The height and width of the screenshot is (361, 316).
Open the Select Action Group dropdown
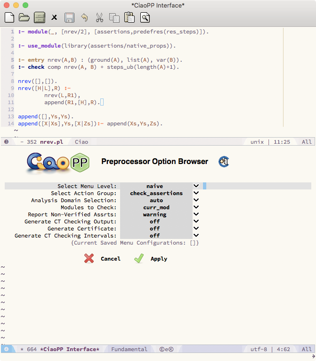pos(196,193)
